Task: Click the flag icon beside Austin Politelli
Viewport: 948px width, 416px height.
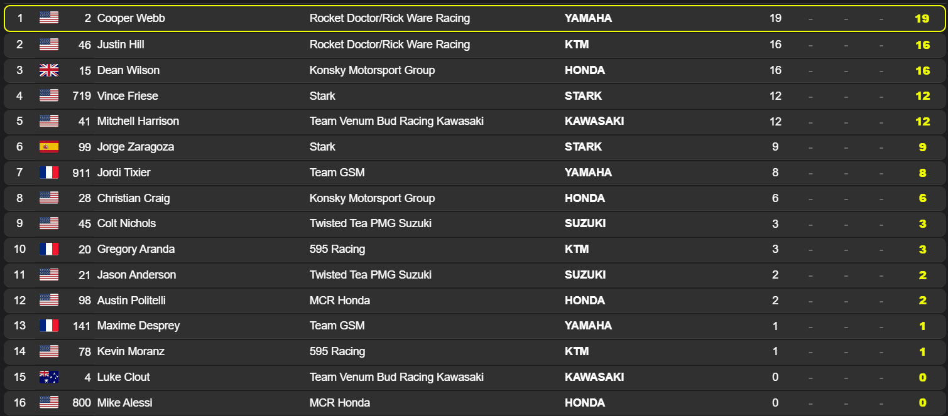Action: [x=49, y=301]
